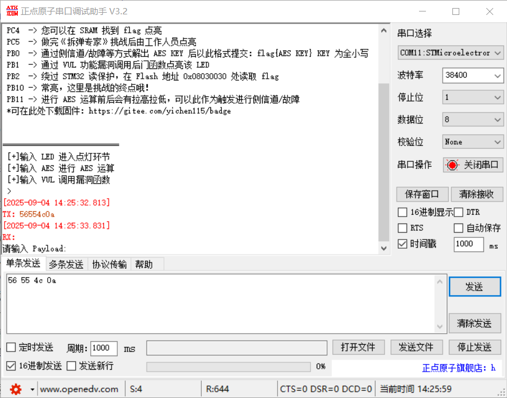Viewport: 507px width, 398px height.
Task: Enable the 定时发送 checkbox
Action: (x=11, y=347)
